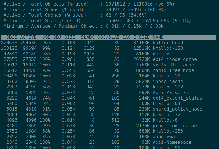Click kmalloc-32 cache name
The height and width of the screenshot is (149, 219).
[x=166, y=114]
